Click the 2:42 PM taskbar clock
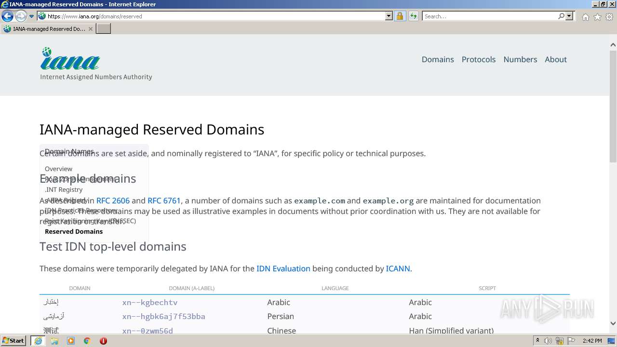This screenshot has height=347, width=617. [x=592, y=341]
